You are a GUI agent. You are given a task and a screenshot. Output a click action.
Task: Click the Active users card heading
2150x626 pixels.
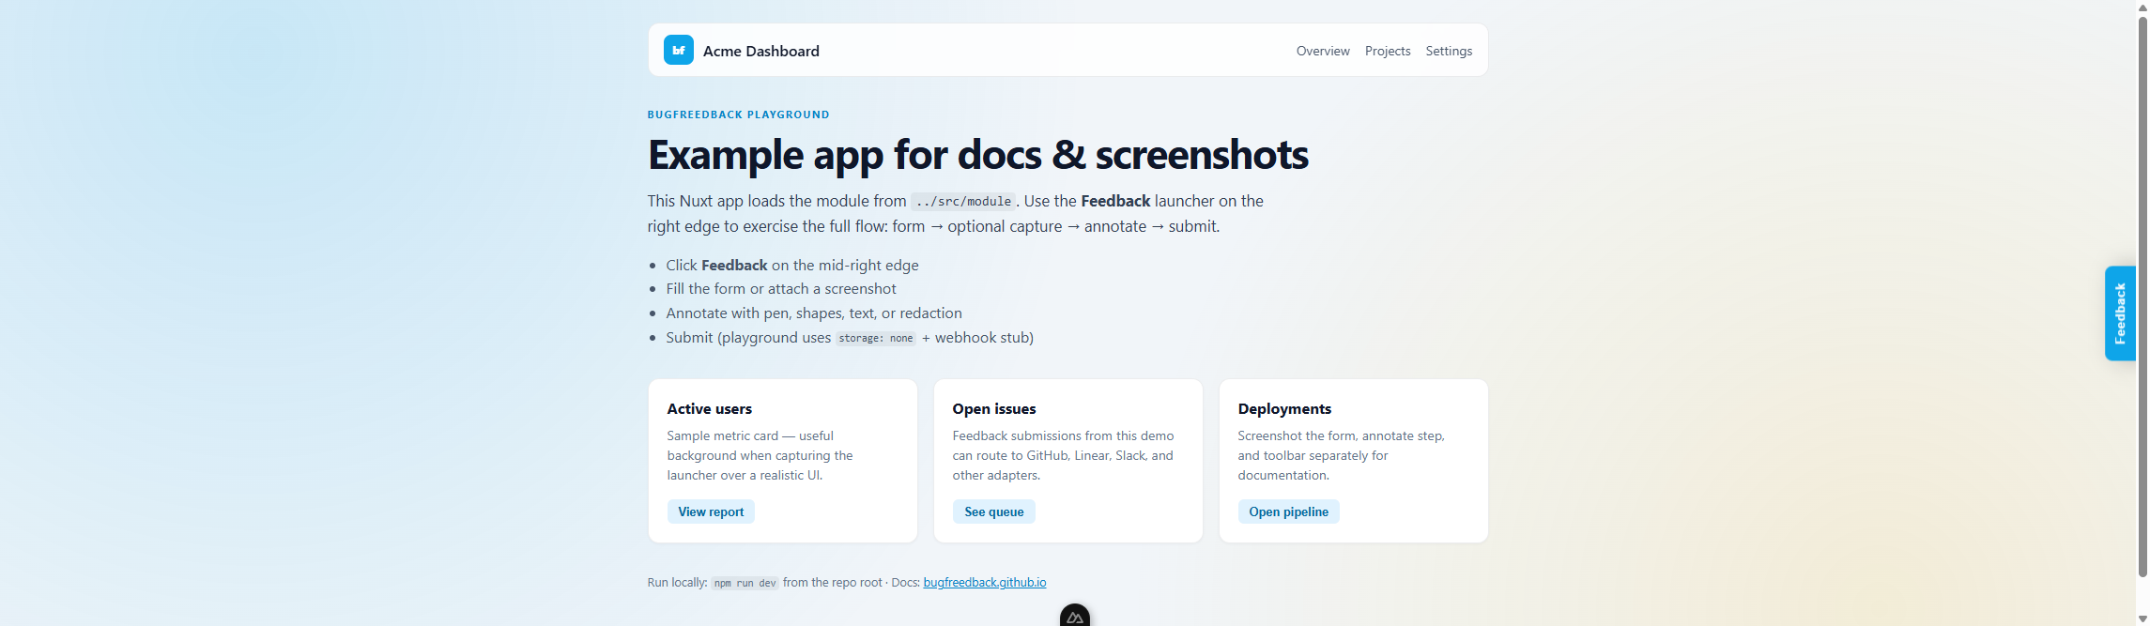(x=709, y=409)
